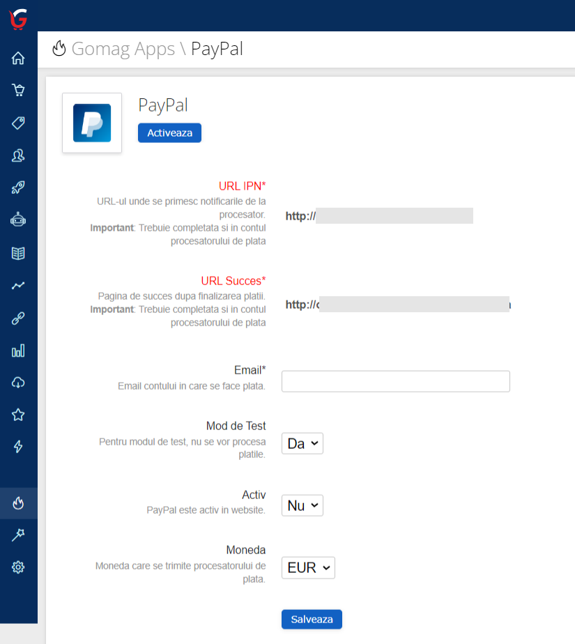575x644 pixels.
Task: Open the Activ dropdown
Action: (x=302, y=505)
